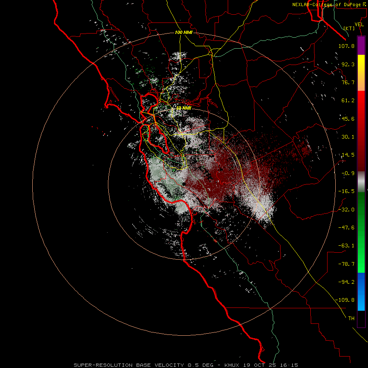This screenshot has width=368, height=368.
Task: Click the -94.2 scale label
Action: coord(346,282)
